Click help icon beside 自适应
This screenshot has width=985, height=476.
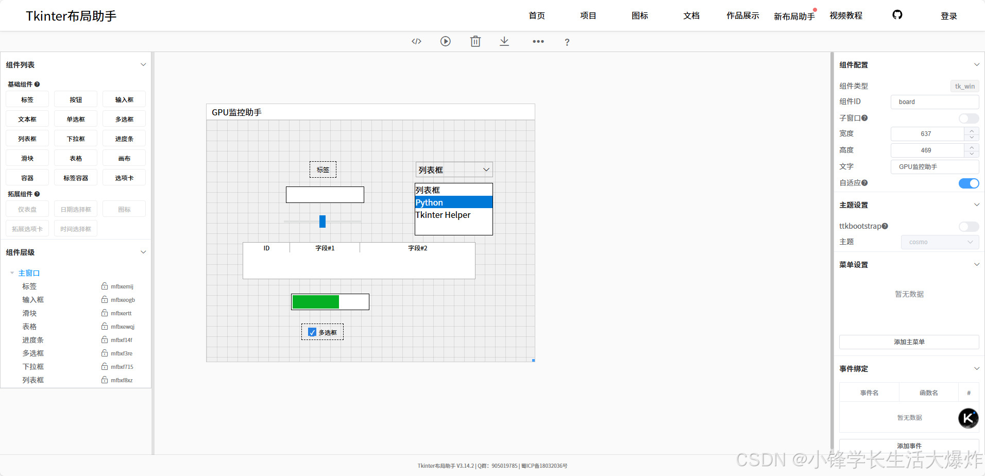(864, 183)
